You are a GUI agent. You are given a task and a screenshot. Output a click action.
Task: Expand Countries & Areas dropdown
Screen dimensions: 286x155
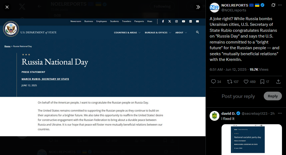tap(127, 33)
